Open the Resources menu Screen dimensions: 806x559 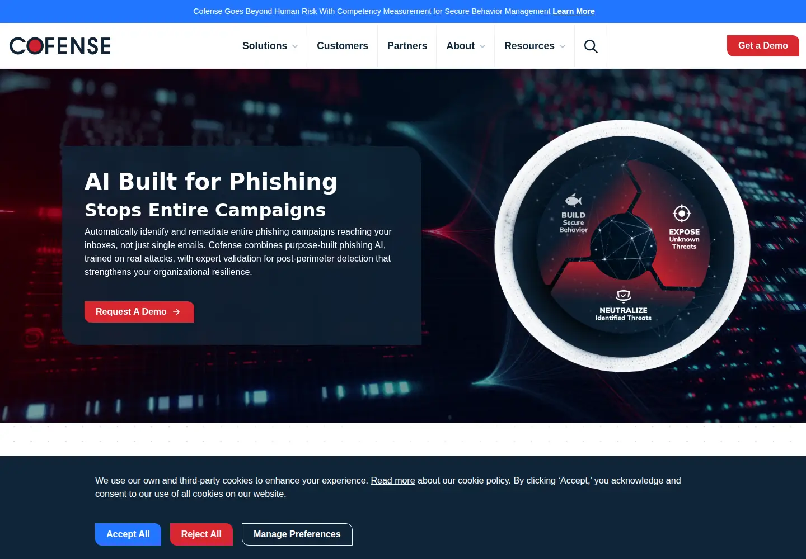[x=529, y=46]
